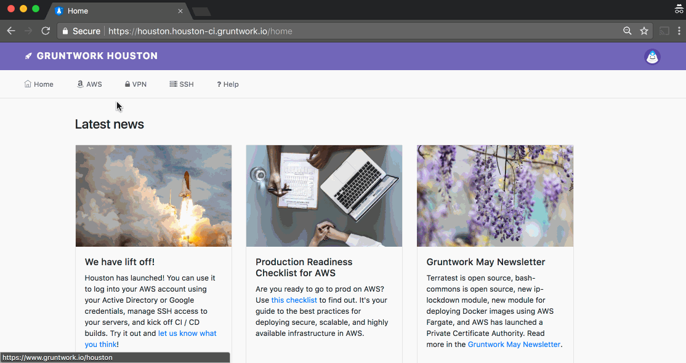The width and height of the screenshot is (686, 363).
Task: Click the rocket logo beside Gruntwork Houston
Action: (28, 56)
